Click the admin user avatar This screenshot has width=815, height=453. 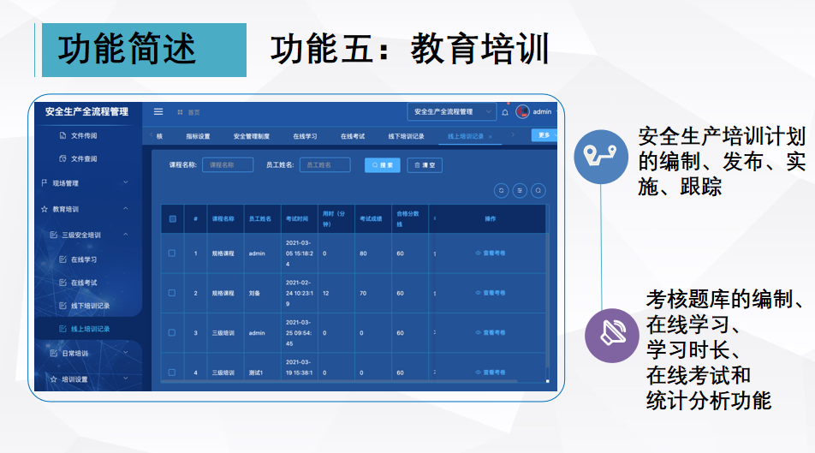522,111
